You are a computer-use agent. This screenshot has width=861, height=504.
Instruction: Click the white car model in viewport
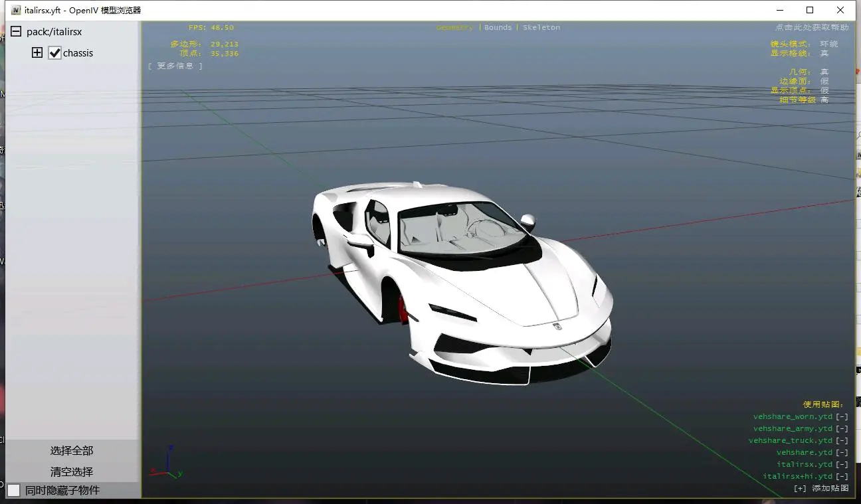462,282
